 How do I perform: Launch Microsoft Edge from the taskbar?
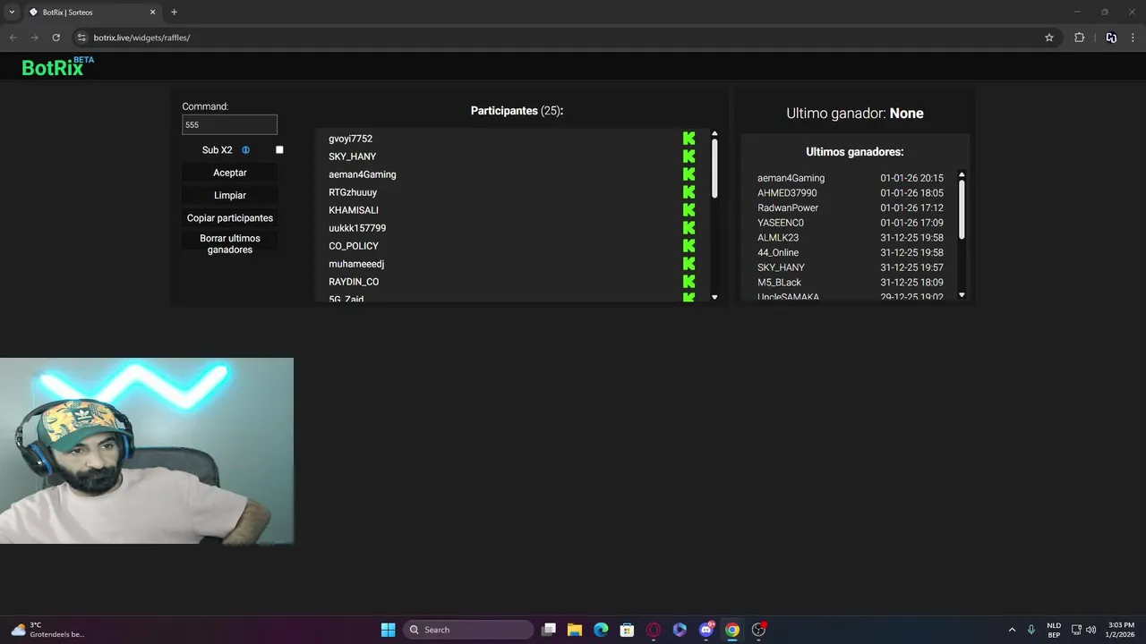tap(601, 630)
